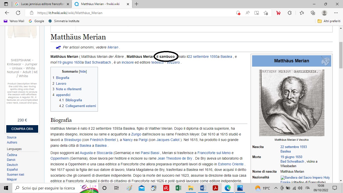
Task: Open the weather 19°C taskbar widget
Action: (x=262, y=188)
